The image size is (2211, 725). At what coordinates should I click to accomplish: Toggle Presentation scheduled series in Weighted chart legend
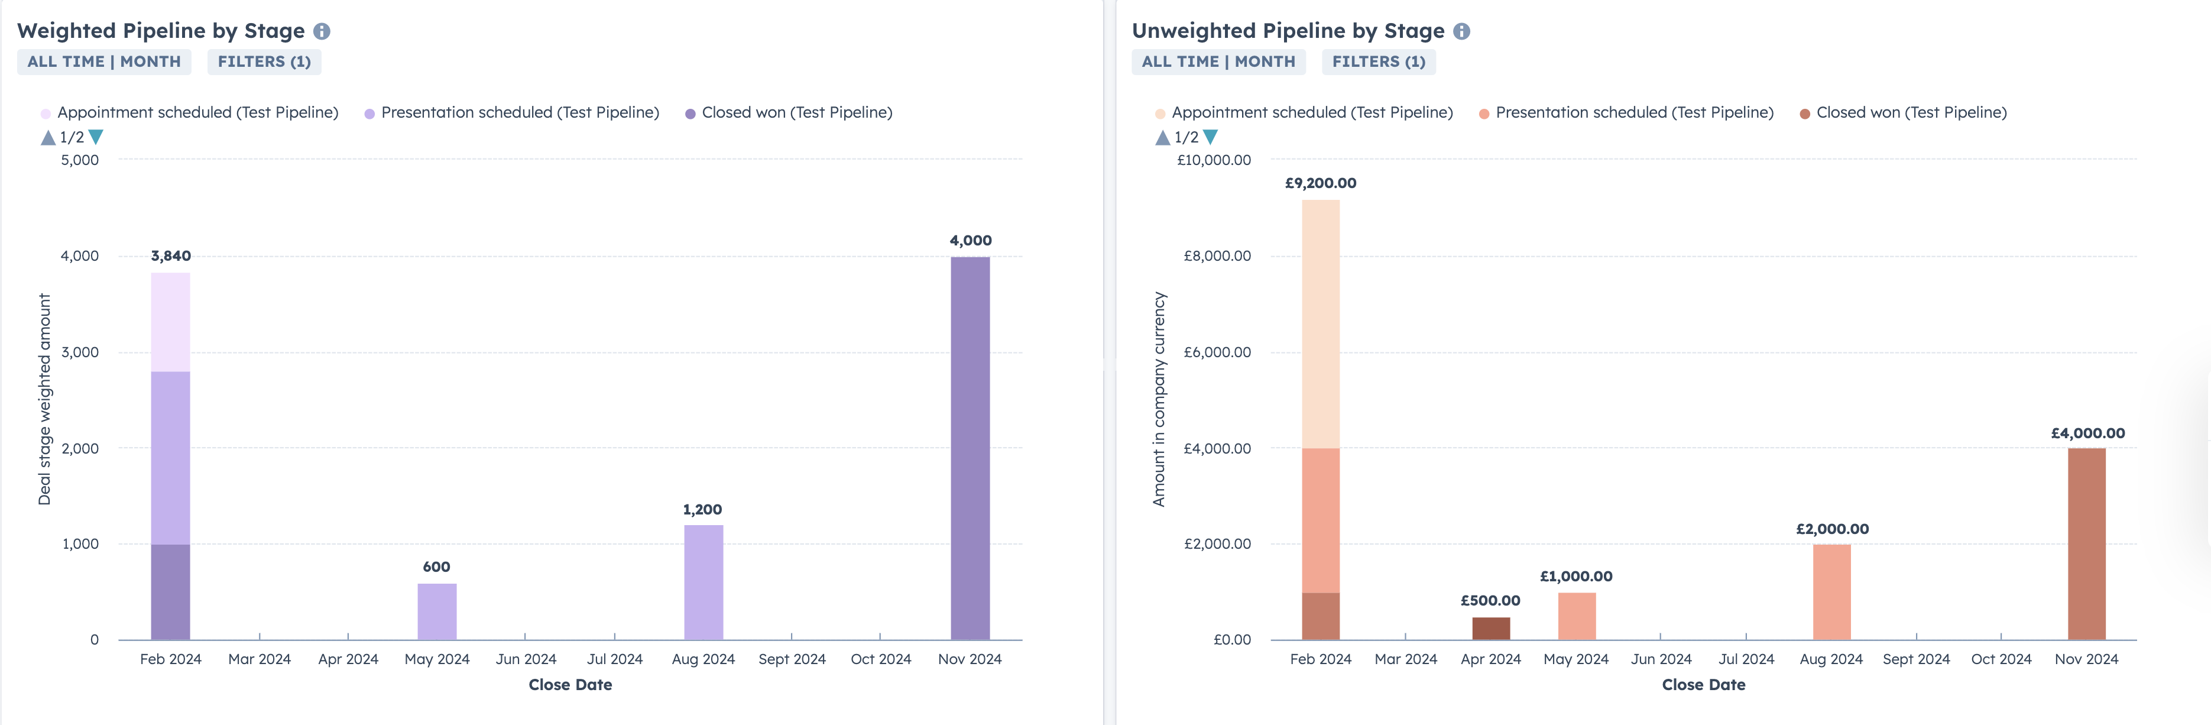point(519,112)
